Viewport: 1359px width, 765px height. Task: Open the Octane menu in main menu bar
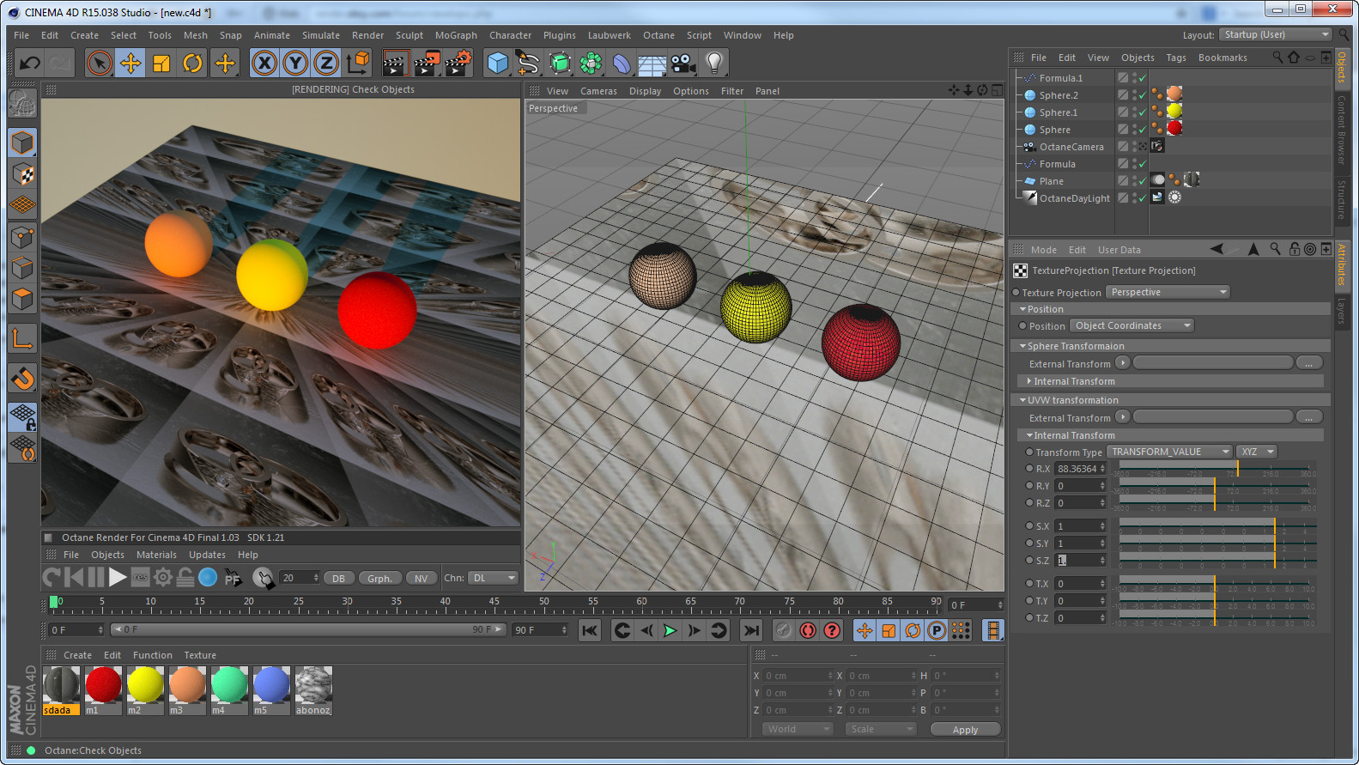point(658,35)
